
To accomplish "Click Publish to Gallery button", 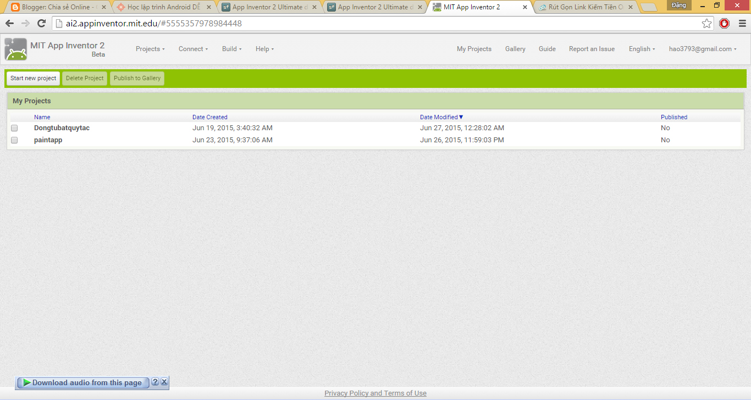I will tap(137, 78).
